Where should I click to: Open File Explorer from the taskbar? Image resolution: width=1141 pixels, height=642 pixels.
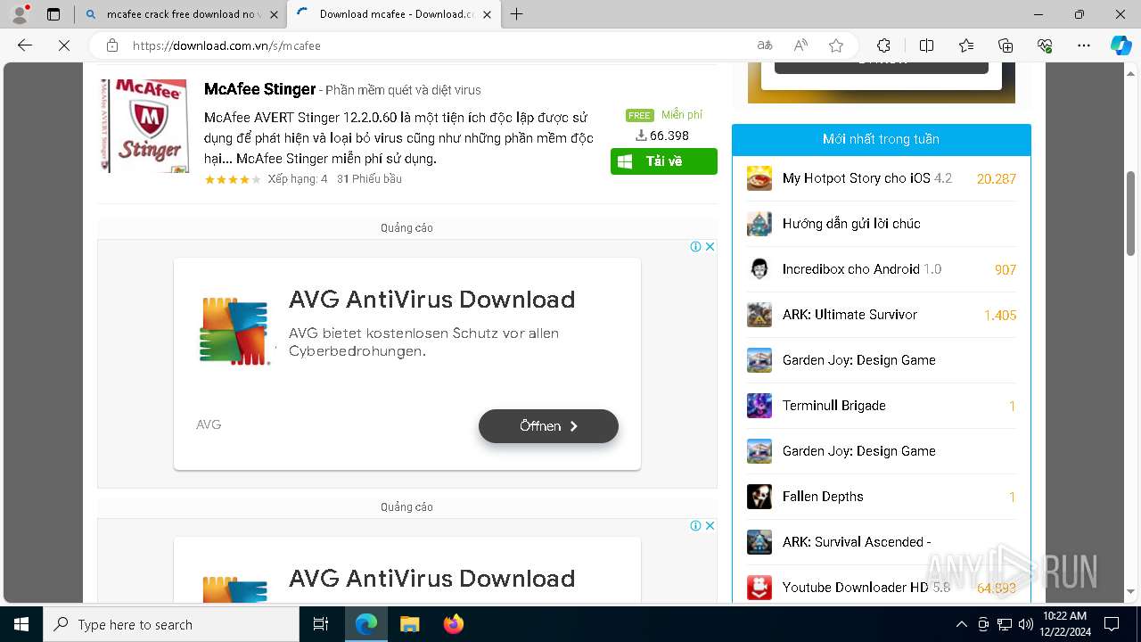coord(409,624)
